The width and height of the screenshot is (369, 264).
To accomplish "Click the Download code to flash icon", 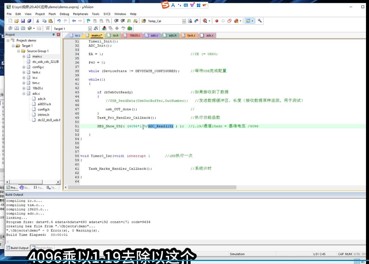I will [47, 28].
